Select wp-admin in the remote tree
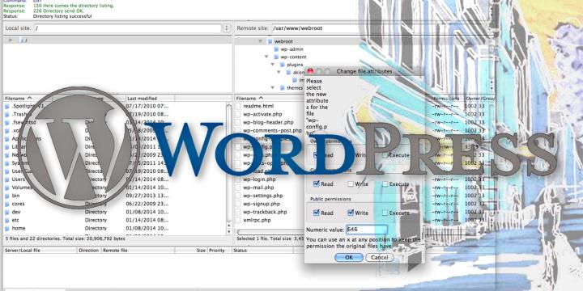The height and width of the screenshot is (291, 583). pos(291,49)
